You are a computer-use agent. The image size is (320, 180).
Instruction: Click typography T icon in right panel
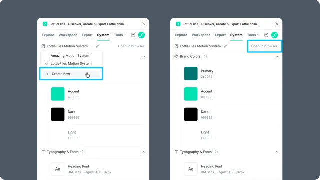point(176,152)
